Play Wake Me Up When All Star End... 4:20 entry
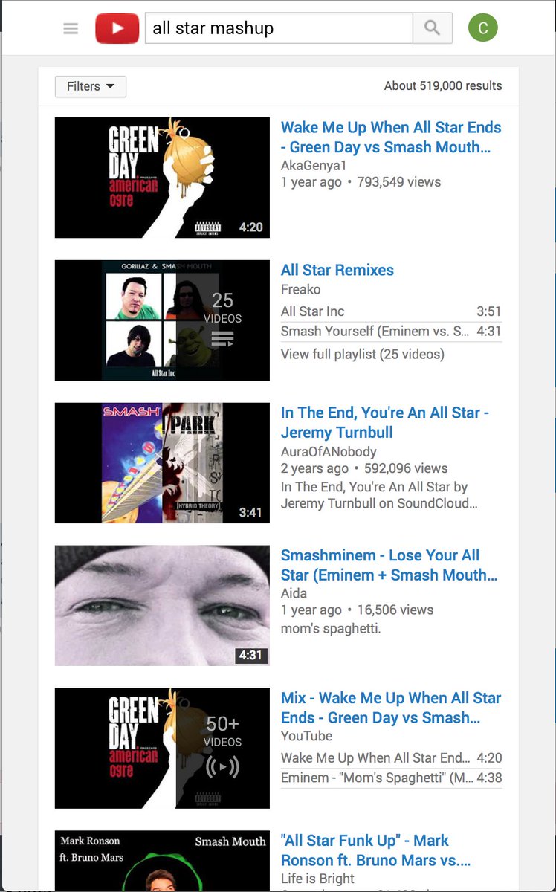The width and height of the screenshot is (556, 892). (391, 758)
